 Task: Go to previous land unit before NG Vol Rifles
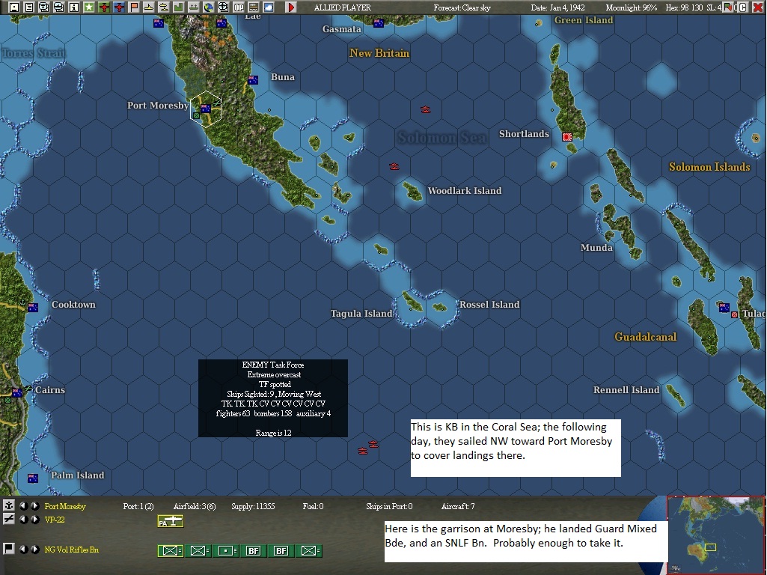point(23,550)
